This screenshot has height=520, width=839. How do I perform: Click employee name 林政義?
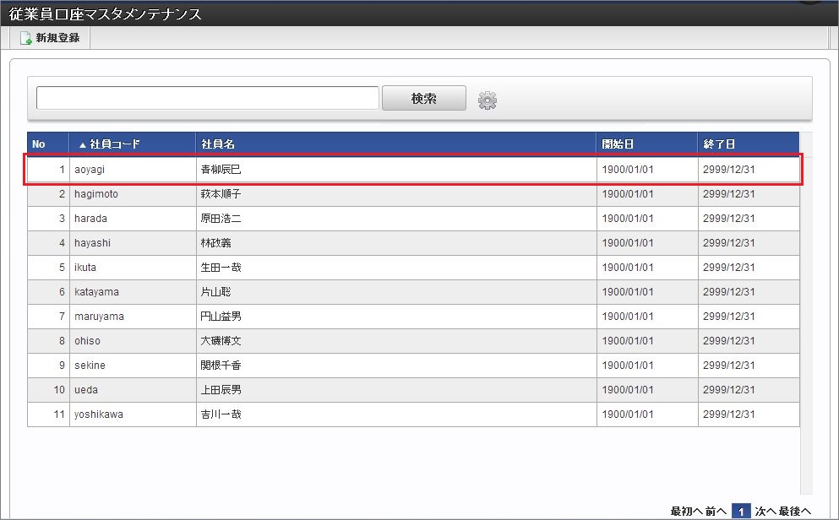coord(216,243)
